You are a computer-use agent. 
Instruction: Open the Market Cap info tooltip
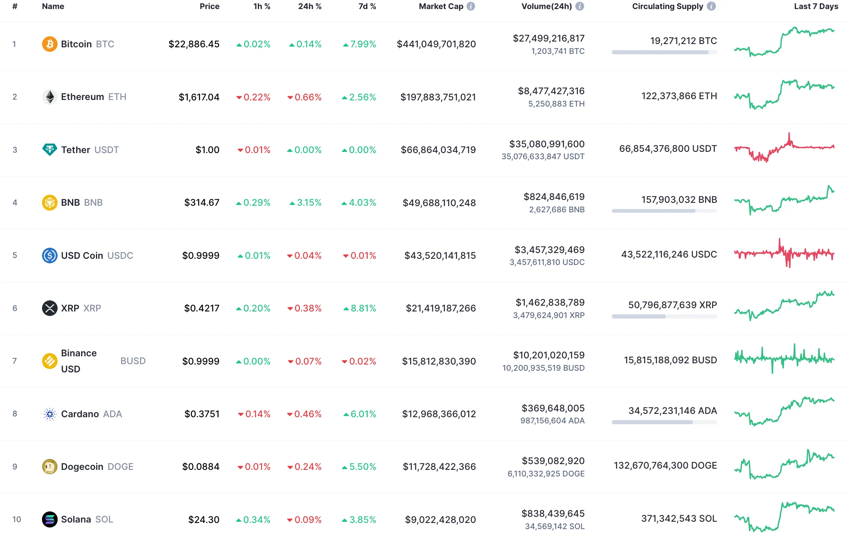pyautogui.click(x=471, y=6)
